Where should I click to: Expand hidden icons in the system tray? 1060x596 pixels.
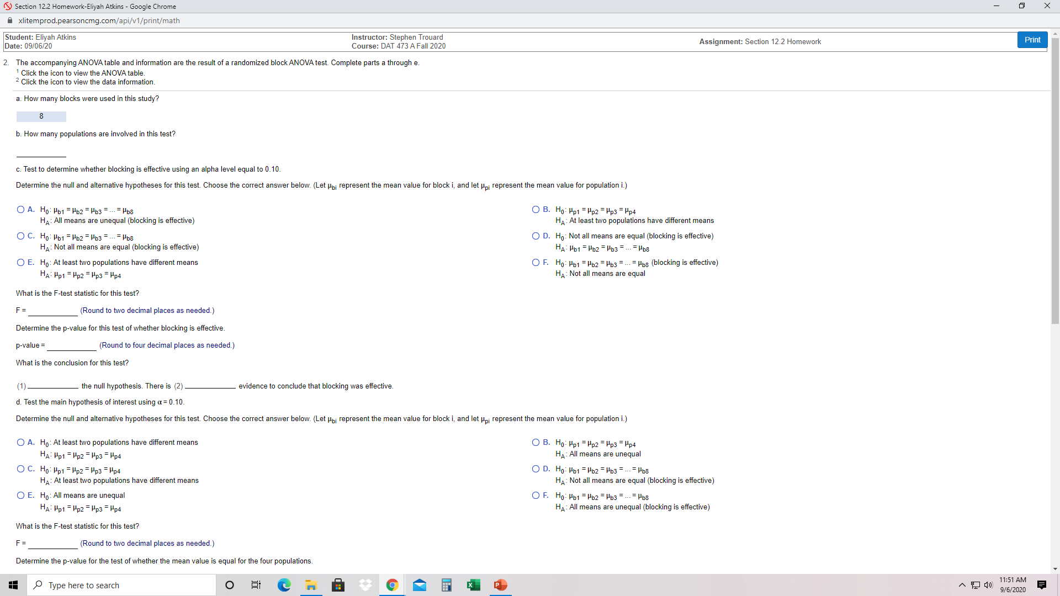tap(961, 585)
